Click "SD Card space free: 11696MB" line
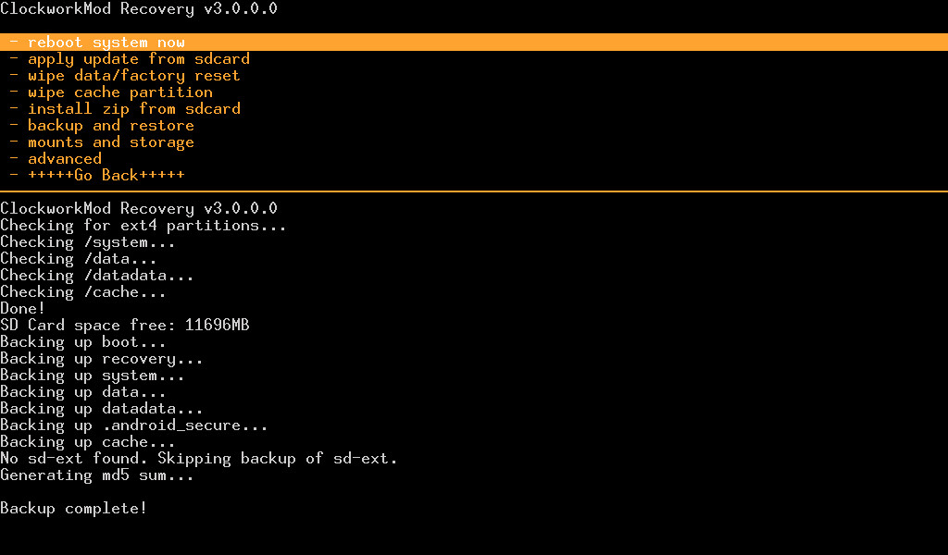Image resolution: width=948 pixels, height=555 pixels. [x=125, y=326]
